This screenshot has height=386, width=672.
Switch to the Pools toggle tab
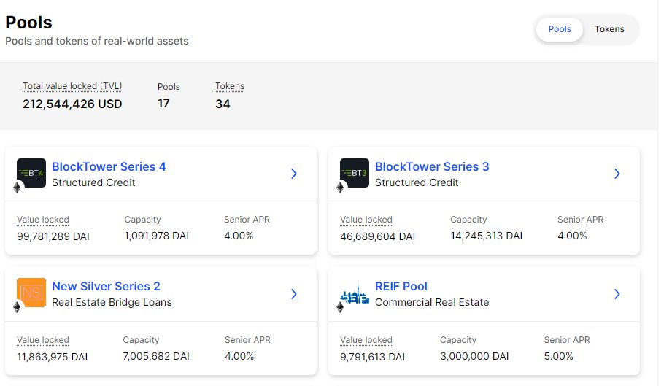pos(560,29)
